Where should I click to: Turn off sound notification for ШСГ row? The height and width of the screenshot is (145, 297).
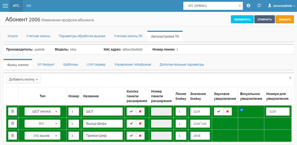pos(228,112)
